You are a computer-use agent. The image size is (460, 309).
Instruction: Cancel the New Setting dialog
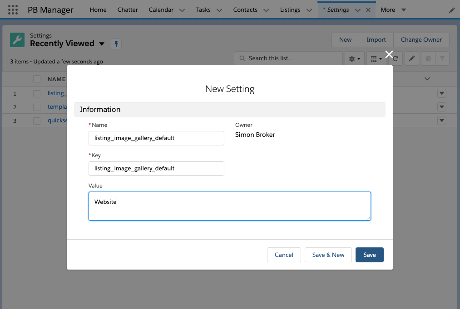click(284, 255)
